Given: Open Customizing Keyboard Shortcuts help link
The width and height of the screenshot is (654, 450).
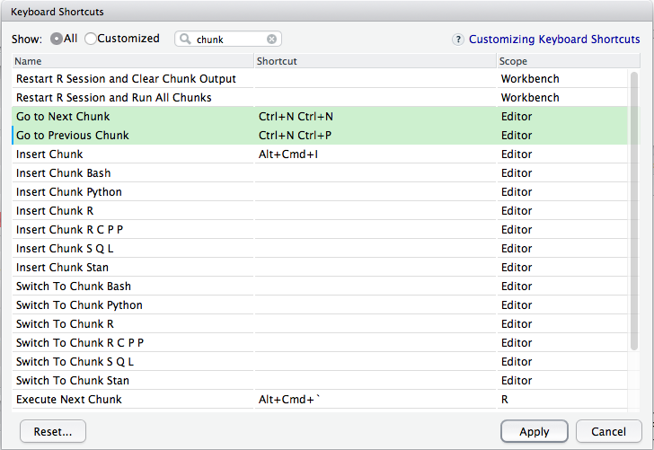Looking at the screenshot, I should click(x=554, y=40).
